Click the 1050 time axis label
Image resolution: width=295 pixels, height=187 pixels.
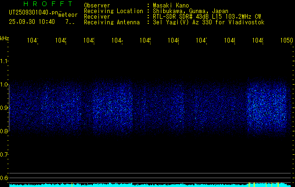(287, 41)
